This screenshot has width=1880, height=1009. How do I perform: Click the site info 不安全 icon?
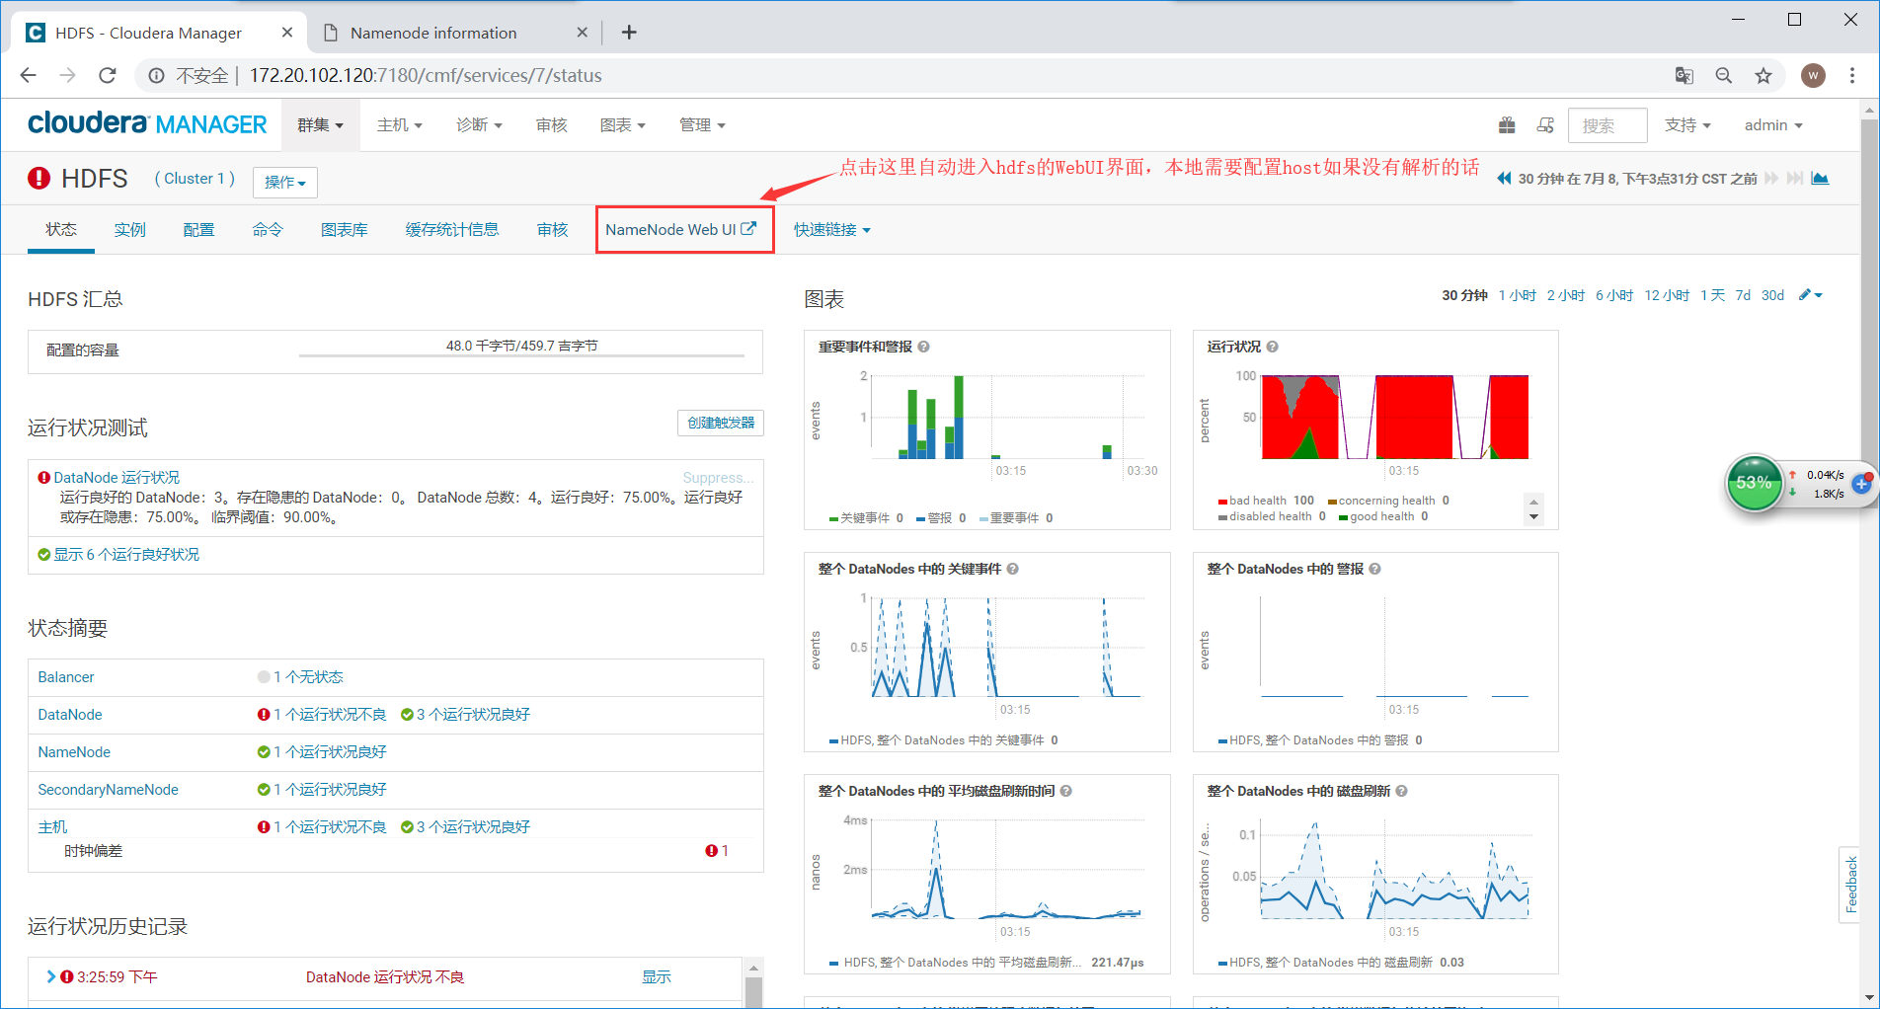click(156, 75)
